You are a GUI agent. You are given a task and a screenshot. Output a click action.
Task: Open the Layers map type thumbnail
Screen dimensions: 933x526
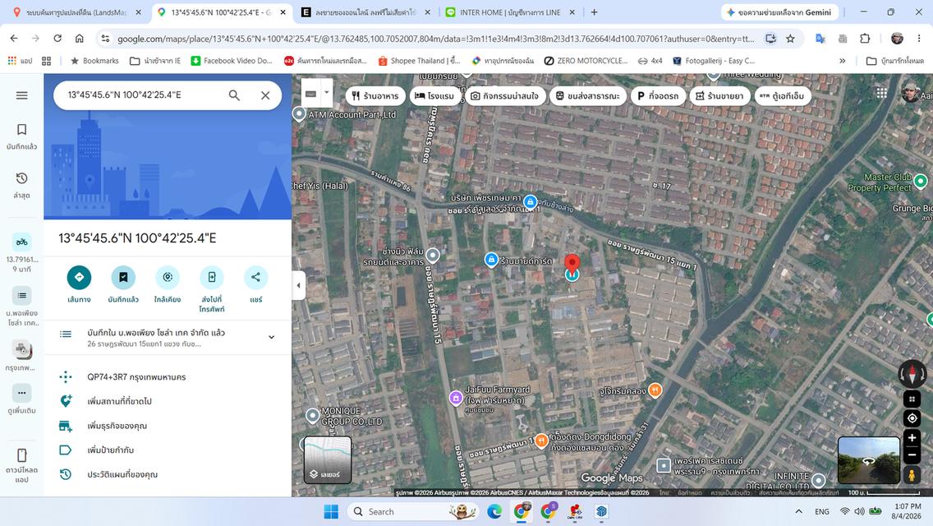(328, 460)
